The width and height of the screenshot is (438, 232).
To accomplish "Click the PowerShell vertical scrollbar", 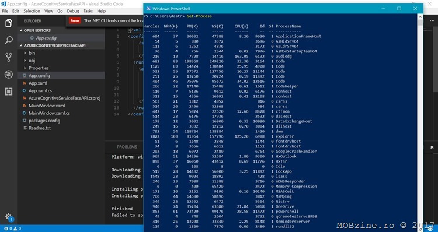I will point(420,122).
